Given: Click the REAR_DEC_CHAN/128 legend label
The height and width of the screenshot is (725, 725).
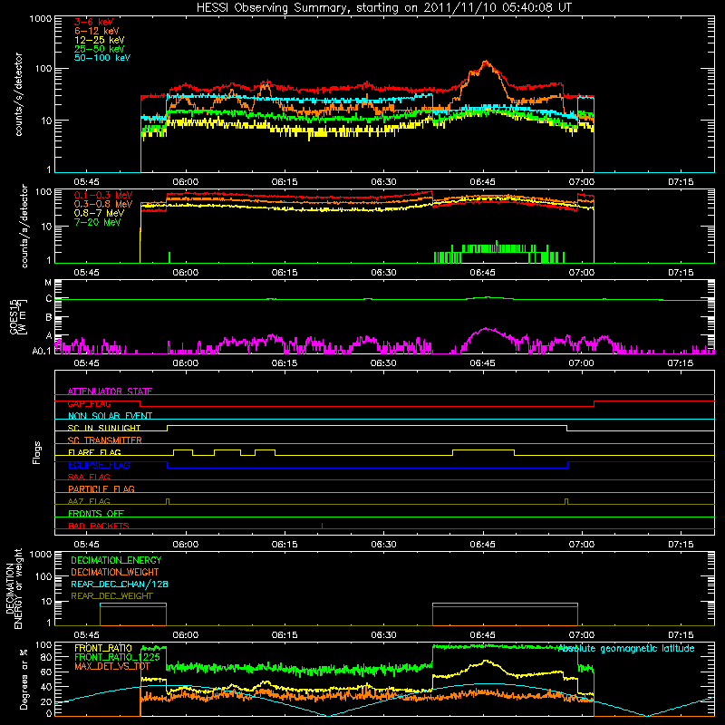Looking at the screenshot, I should (120, 584).
